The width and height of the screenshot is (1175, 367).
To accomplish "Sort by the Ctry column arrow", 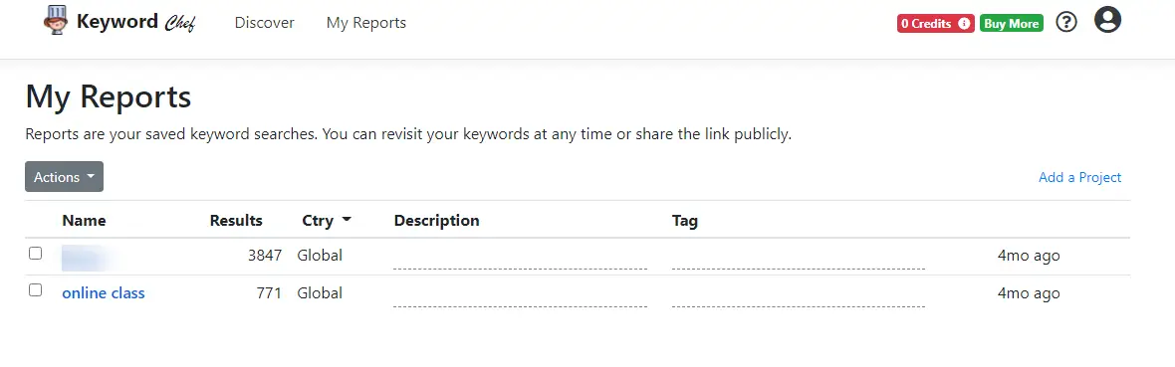I will pos(347,220).
